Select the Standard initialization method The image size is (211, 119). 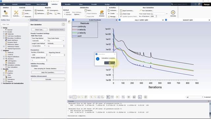coord(68,15)
